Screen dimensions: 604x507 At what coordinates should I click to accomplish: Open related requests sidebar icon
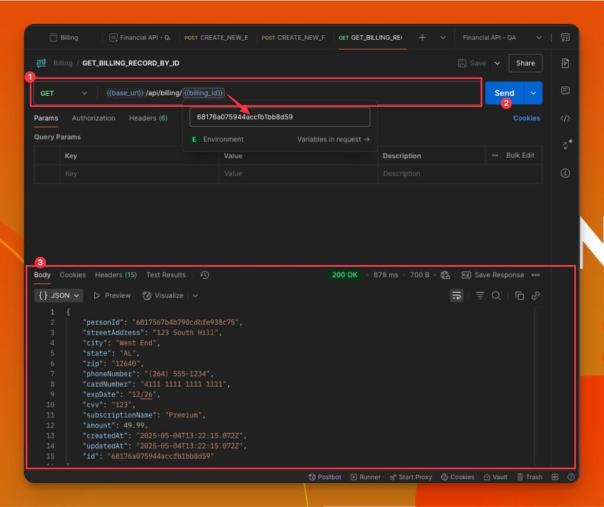tap(566, 145)
